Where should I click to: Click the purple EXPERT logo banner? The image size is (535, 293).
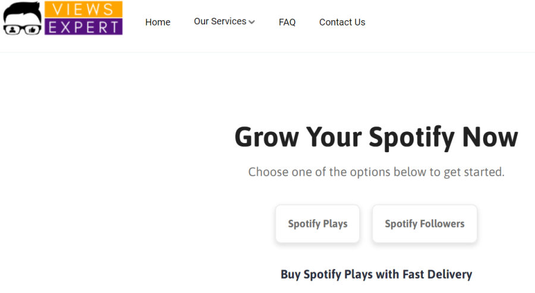point(83,26)
